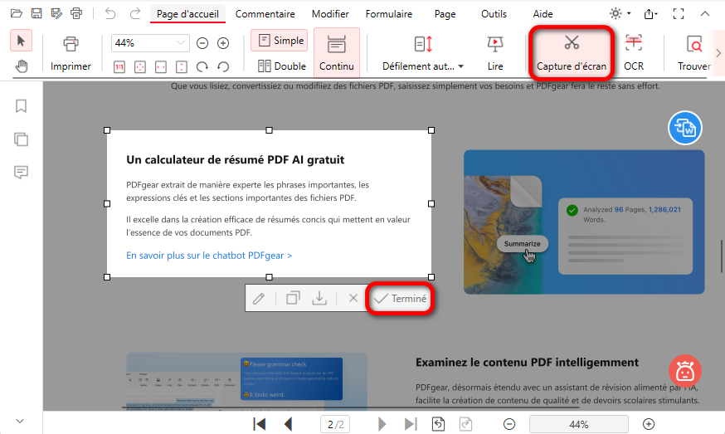Run the OCR tool
This screenshot has height=434, width=725.
tap(634, 53)
